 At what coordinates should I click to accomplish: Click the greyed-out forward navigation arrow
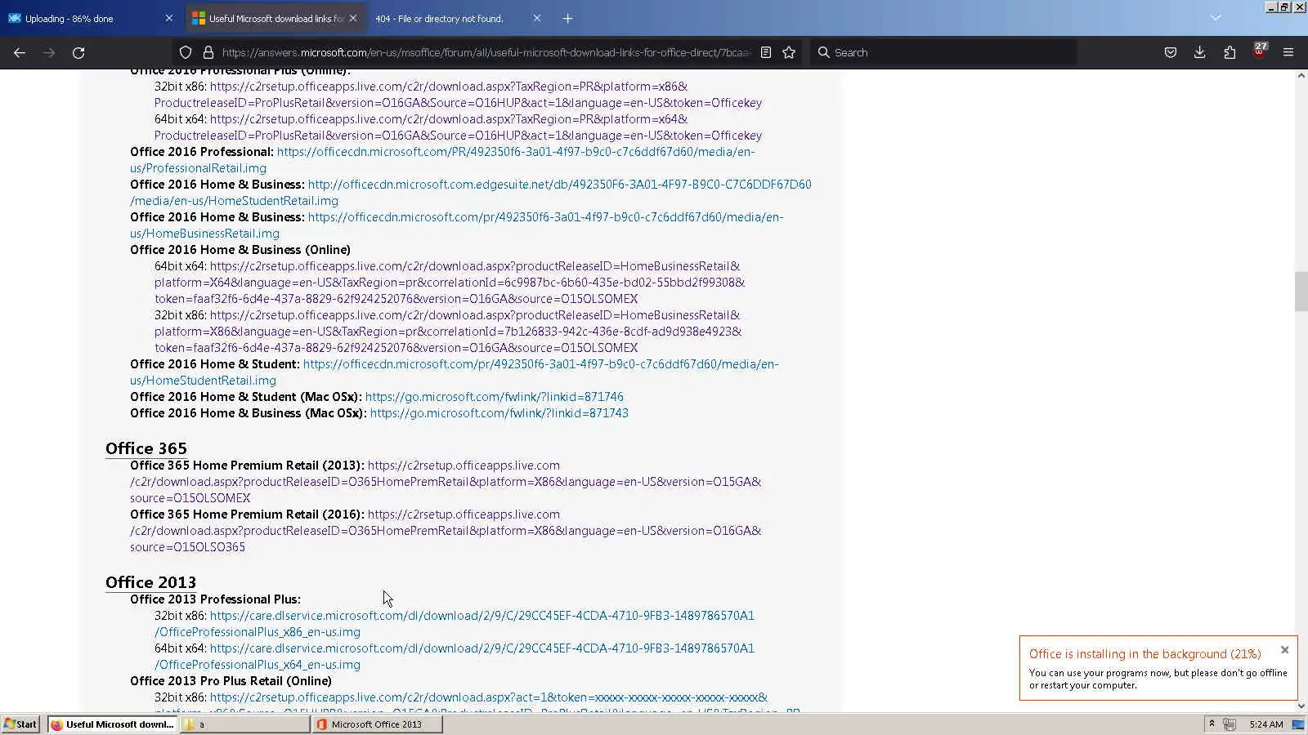[49, 52]
